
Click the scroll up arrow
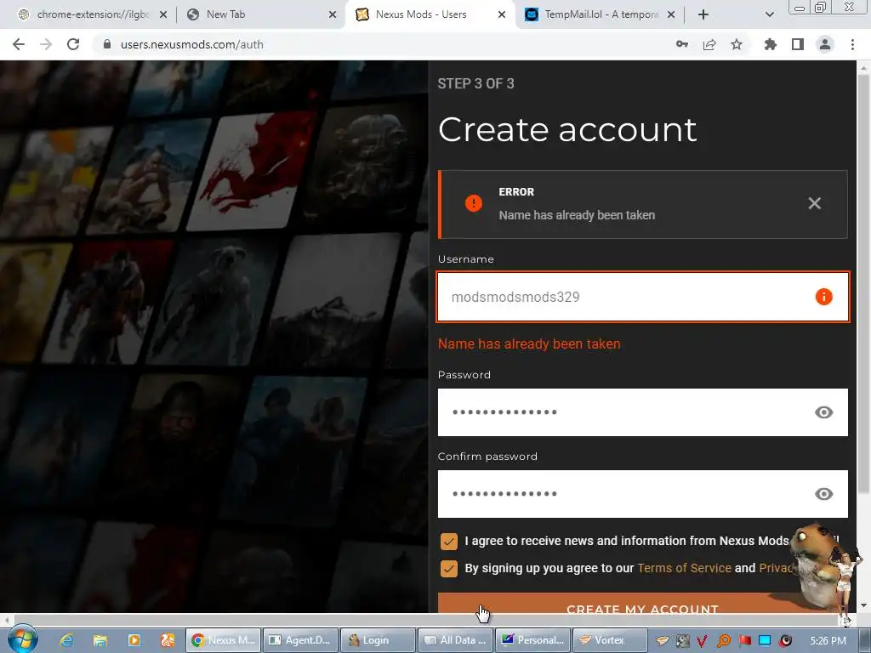click(863, 68)
